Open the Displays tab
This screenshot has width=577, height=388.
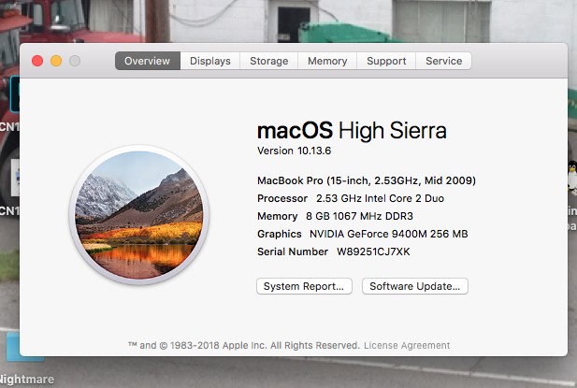click(210, 61)
